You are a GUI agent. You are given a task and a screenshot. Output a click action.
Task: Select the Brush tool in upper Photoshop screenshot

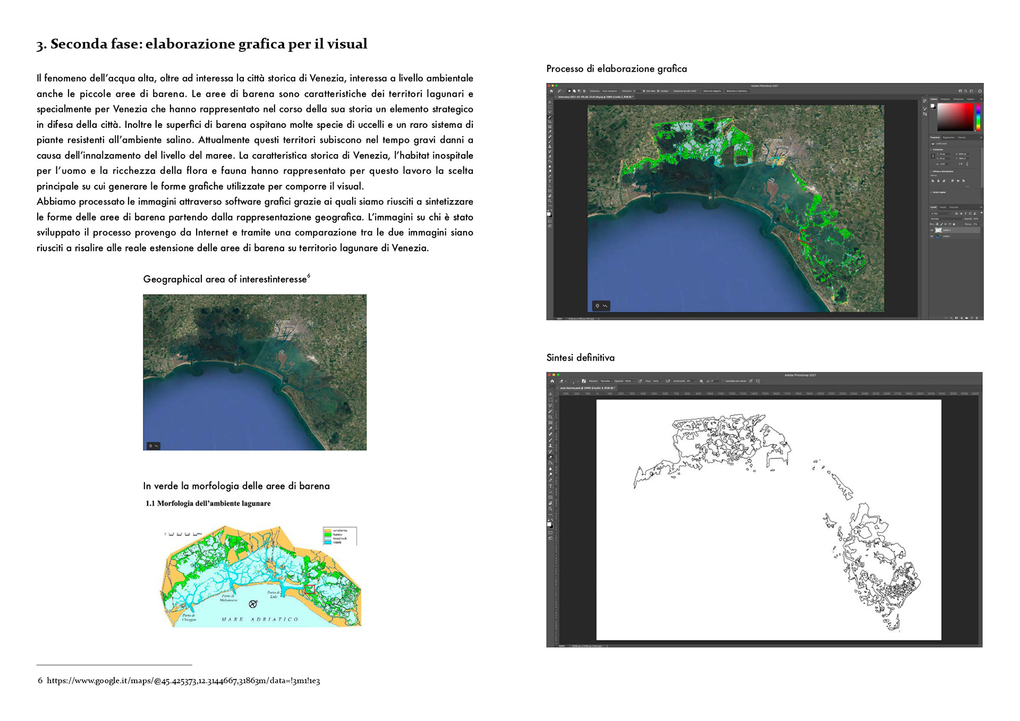click(x=550, y=142)
